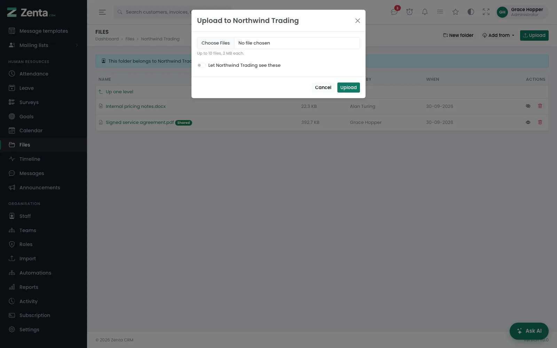
Task: Open the notifications bell icon
Action: click(425, 12)
